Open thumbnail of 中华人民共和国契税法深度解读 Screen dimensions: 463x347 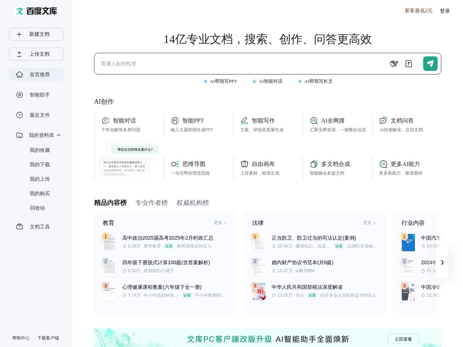259,292
